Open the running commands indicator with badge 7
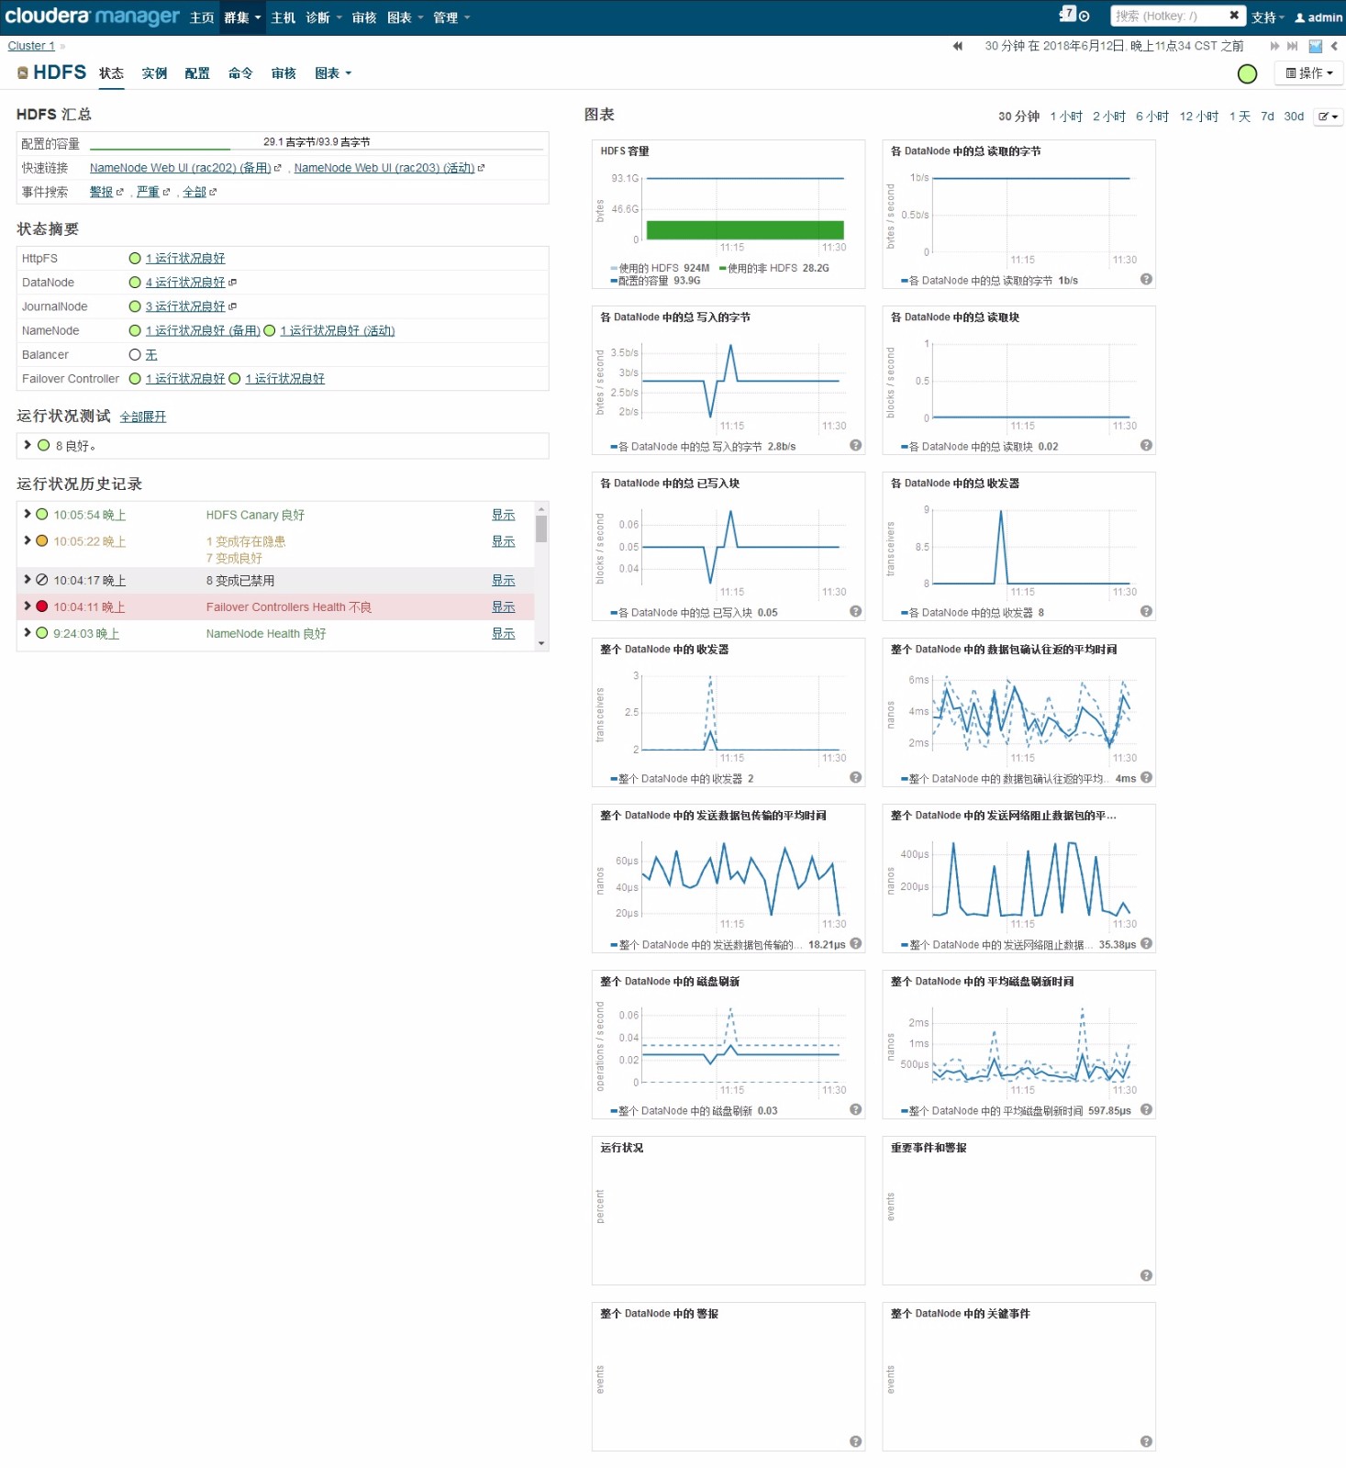Screen dimensions: 1346x1468 [1067, 15]
